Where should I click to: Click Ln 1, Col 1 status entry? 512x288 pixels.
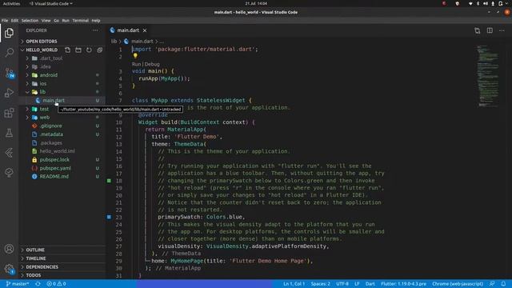click(294, 284)
